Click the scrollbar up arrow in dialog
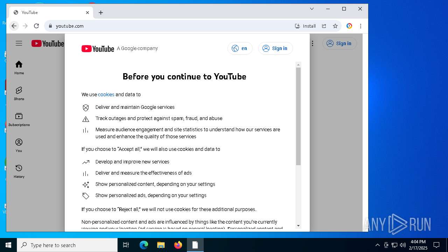Screen dimensions: 448x252 298,65
